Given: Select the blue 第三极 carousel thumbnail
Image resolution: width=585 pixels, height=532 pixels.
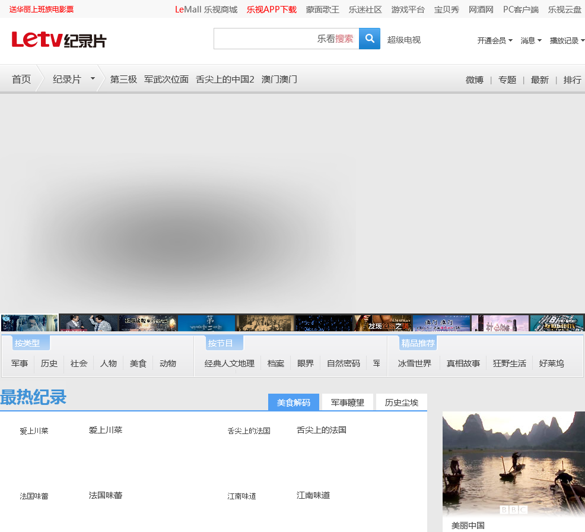Looking at the screenshot, I should [x=206, y=323].
